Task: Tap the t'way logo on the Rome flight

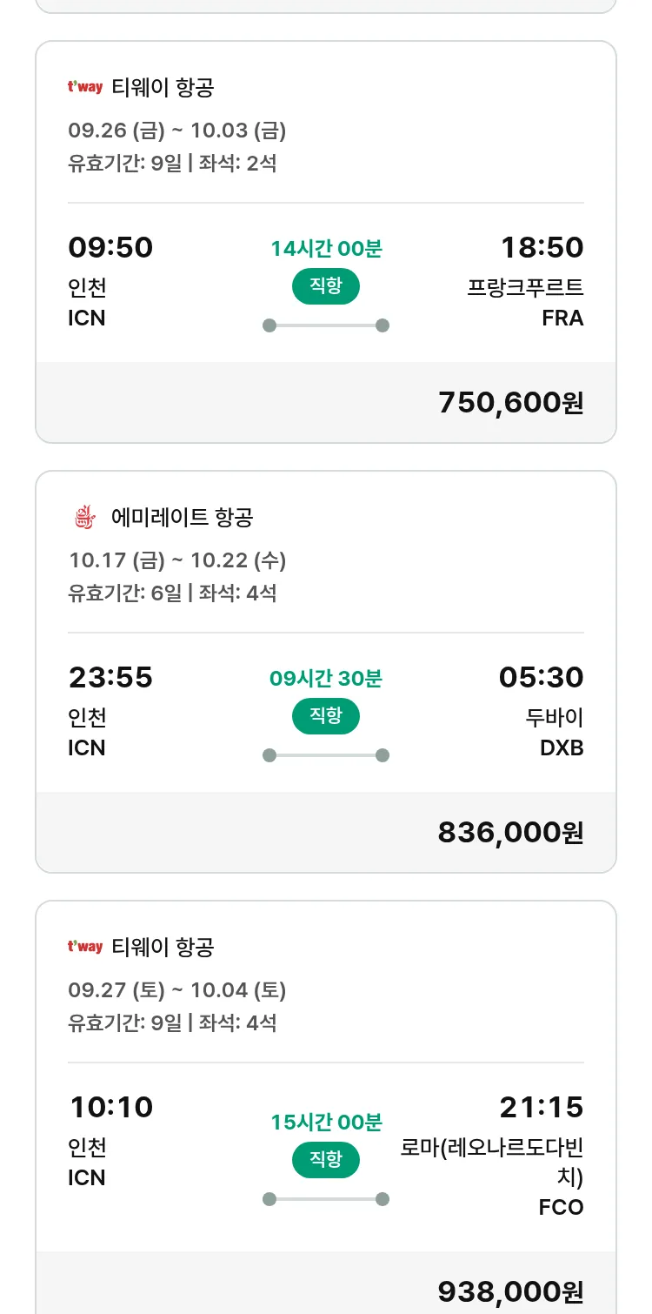Action: point(85,947)
